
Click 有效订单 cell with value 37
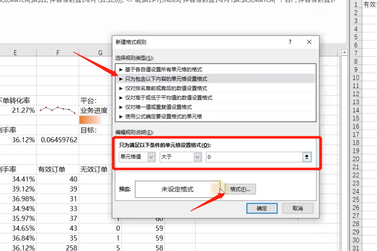tap(58, 219)
